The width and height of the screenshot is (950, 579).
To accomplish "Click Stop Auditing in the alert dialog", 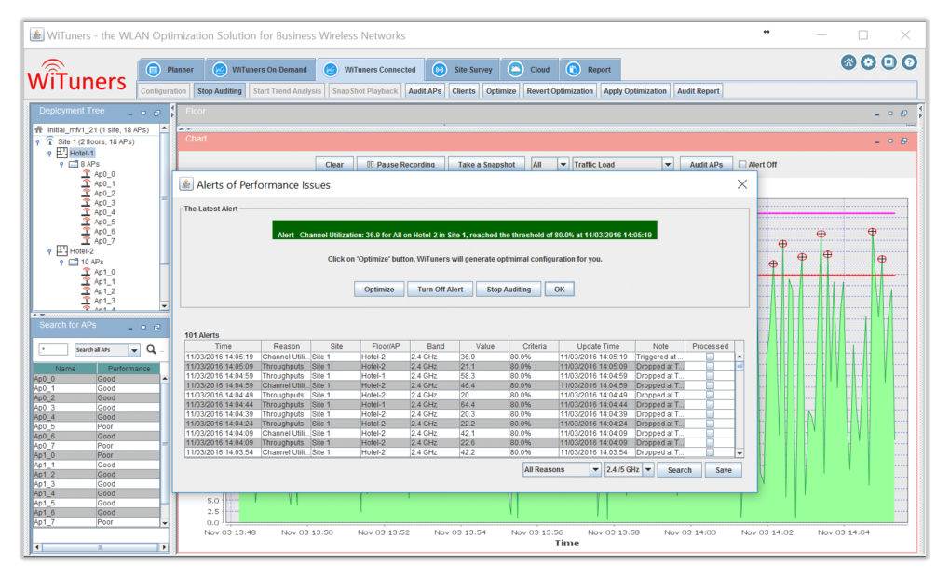I will [509, 289].
